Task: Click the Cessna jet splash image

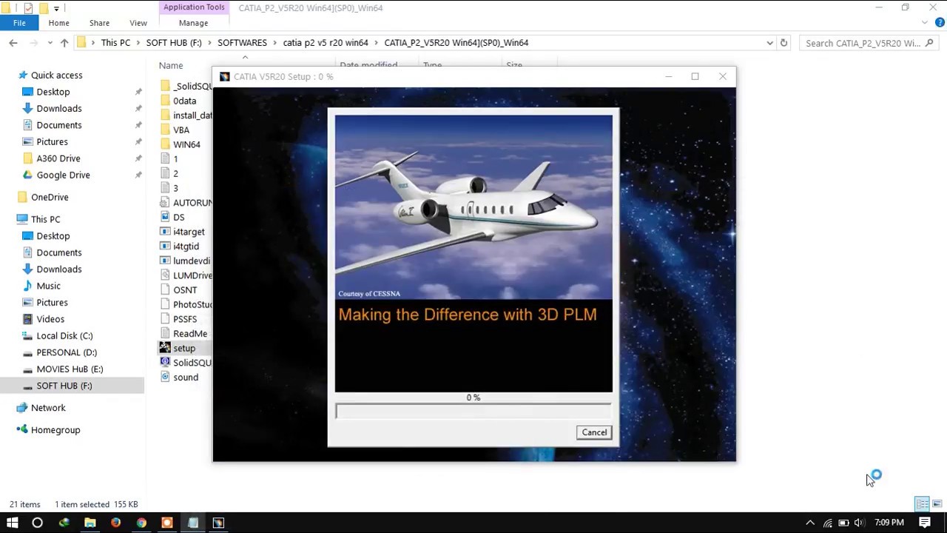Action: [473, 207]
